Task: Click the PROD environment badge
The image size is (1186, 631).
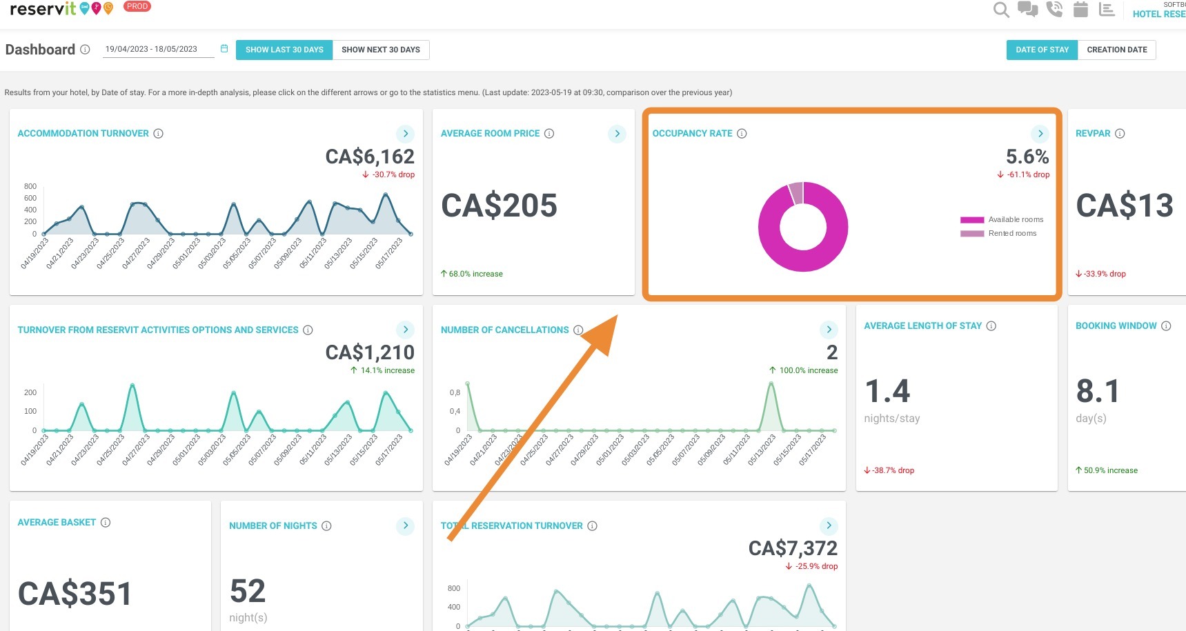Action: (x=137, y=6)
